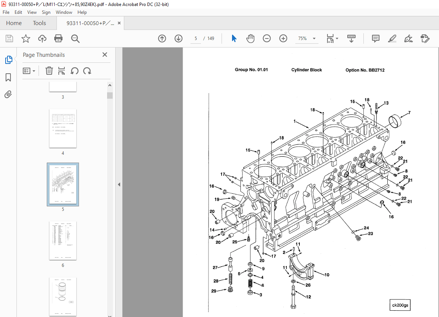Screen dimensions: 439x317
Task: Open the Fill & Sign tool
Action: click(408, 39)
